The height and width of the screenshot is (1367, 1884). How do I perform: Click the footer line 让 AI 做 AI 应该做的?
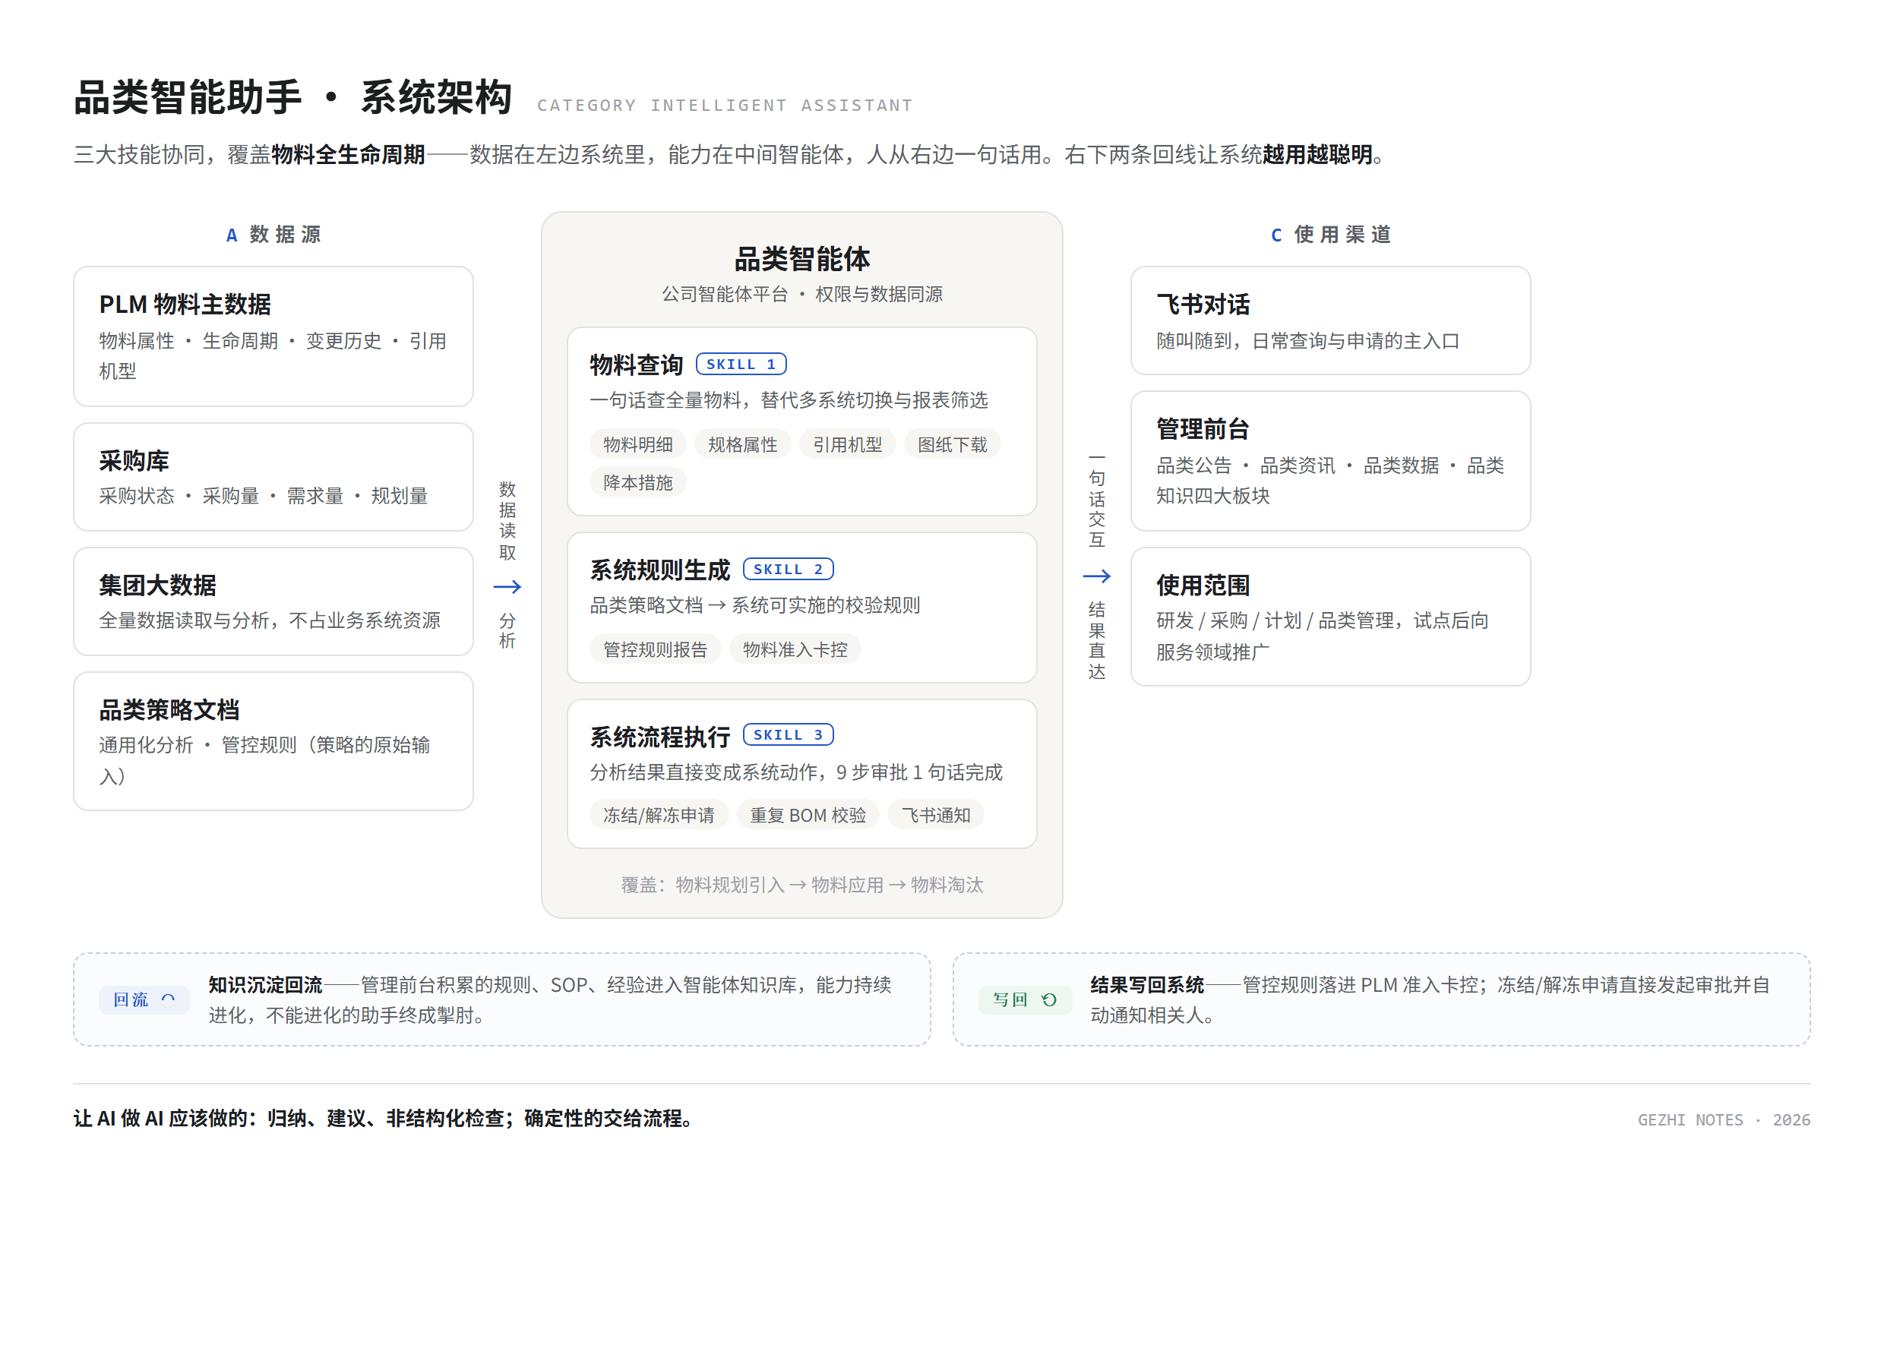click(385, 1118)
